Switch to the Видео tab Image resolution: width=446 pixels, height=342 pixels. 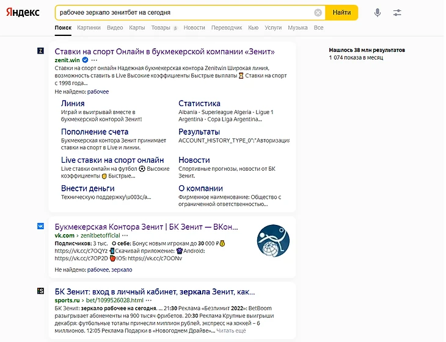tap(115, 28)
